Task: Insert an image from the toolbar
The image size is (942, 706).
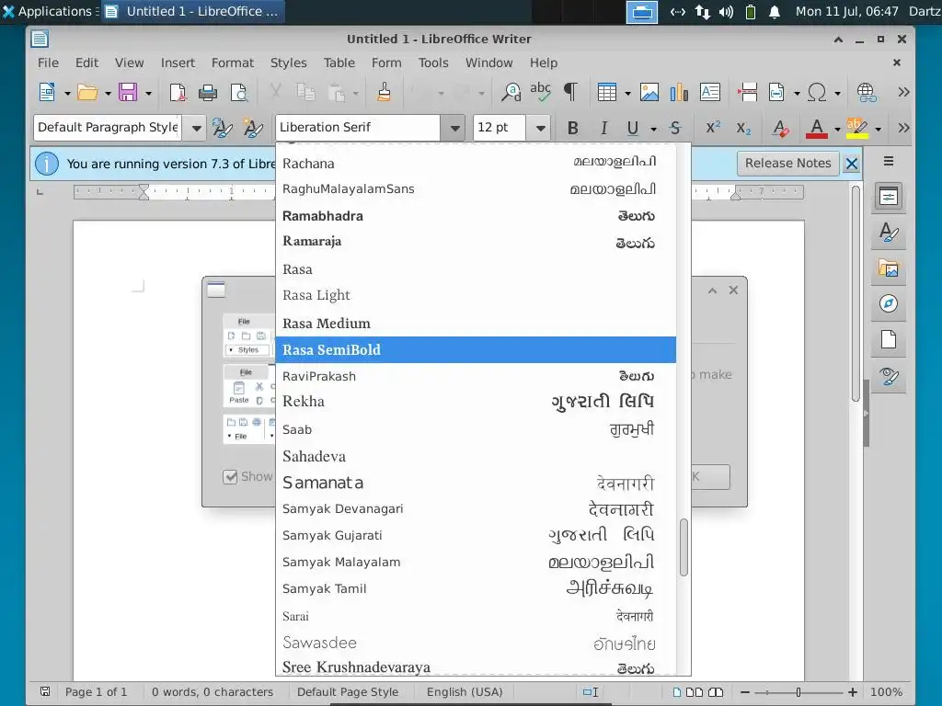Action: (x=649, y=93)
